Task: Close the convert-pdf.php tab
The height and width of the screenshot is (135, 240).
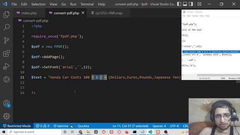Action: pyautogui.click(x=83, y=13)
